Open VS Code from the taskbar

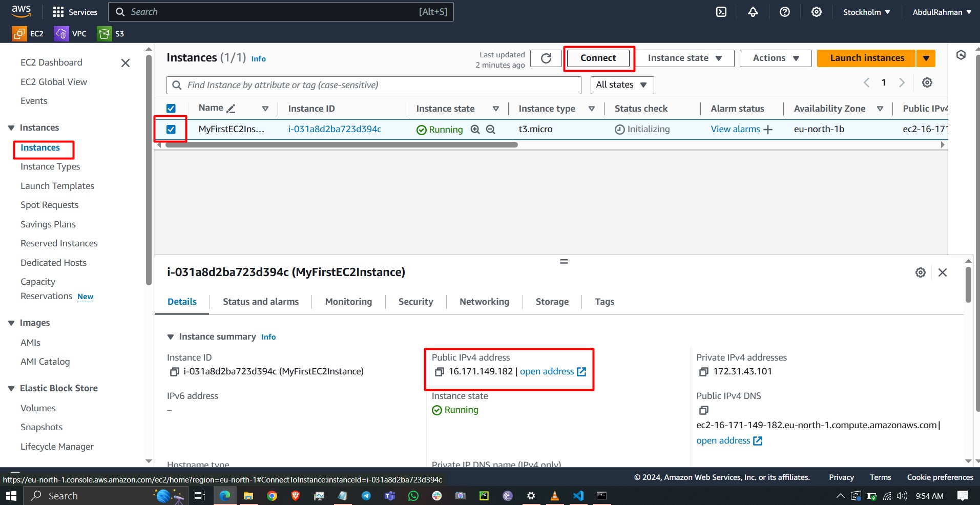coord(578,496)
